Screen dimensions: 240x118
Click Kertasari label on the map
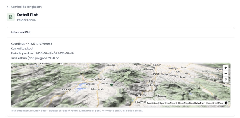(x=141, y=95)
